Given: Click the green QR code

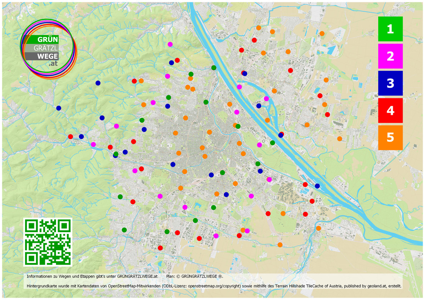Looking at the screenshot, I should (48, 242).
